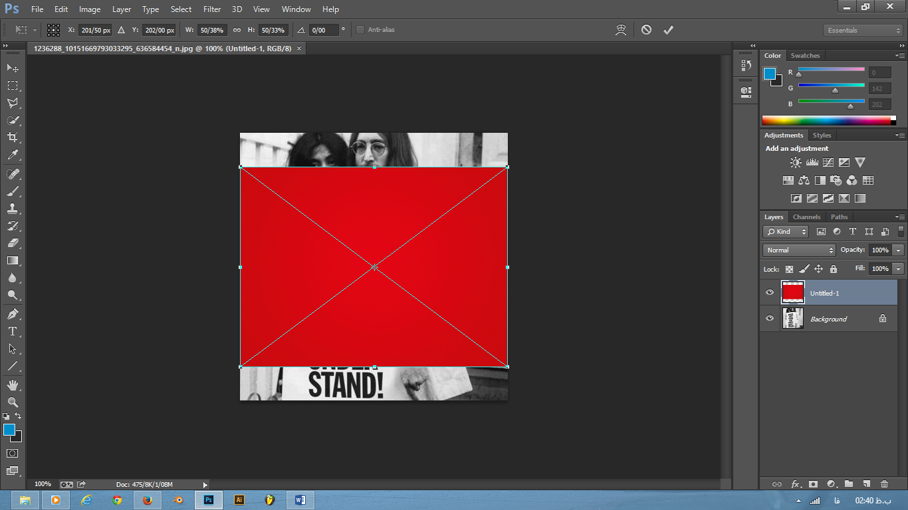Open the Filter menu
The height and width of the screenshot is (510, 908).
[212, 9]
